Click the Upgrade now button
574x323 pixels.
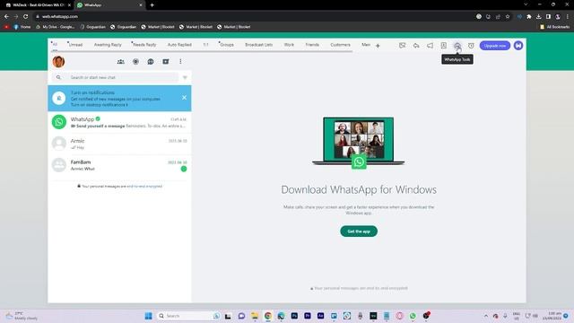(x=495, y=46)
